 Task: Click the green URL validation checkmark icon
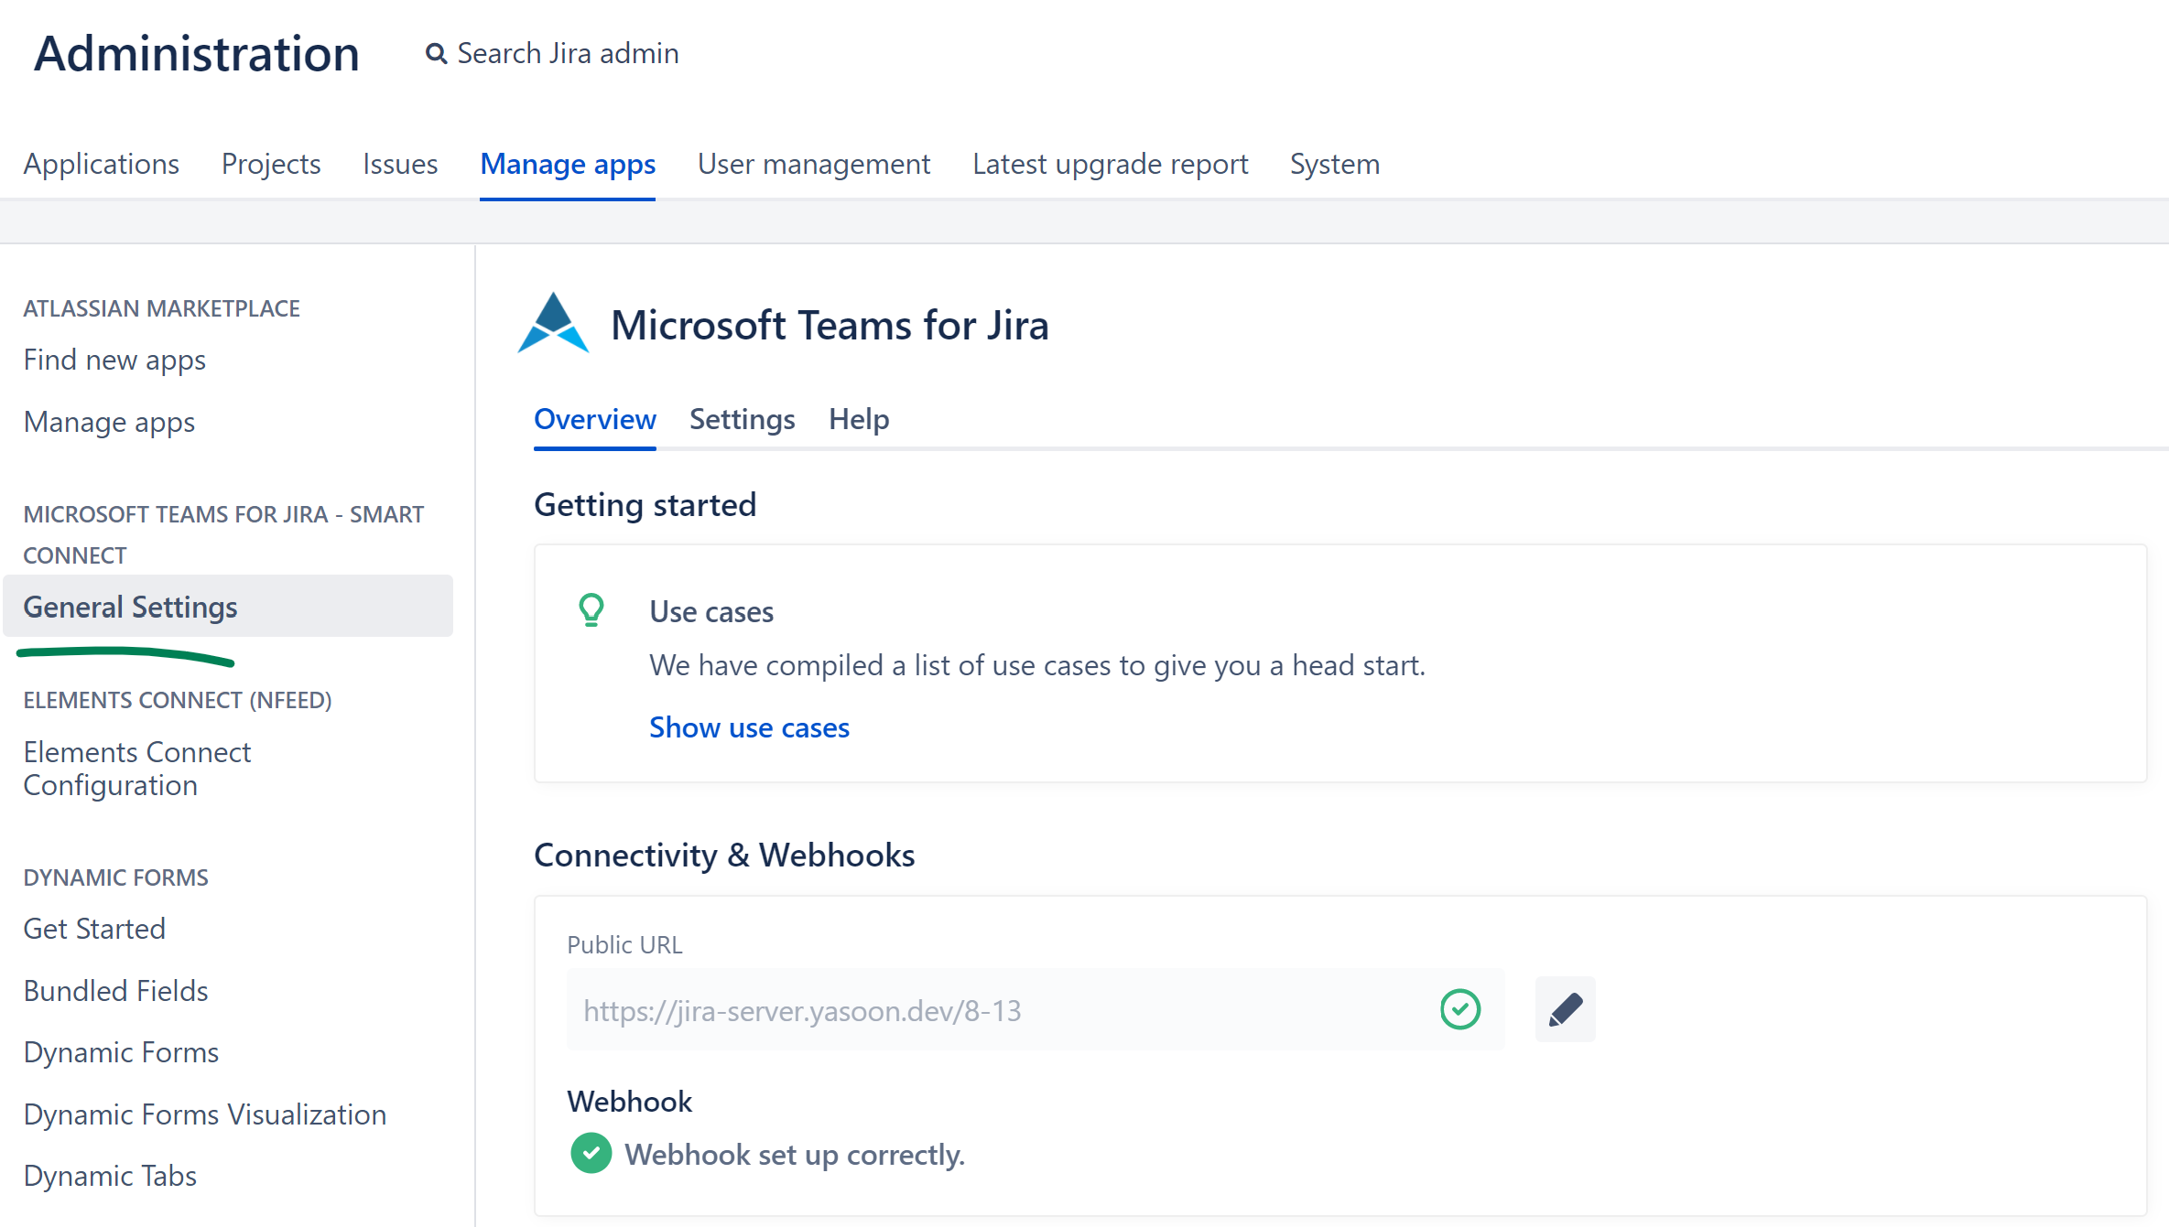pos(1459,1010)
